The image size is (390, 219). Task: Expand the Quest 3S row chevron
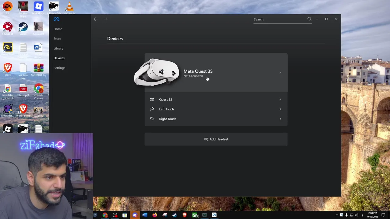pos(280,99)
